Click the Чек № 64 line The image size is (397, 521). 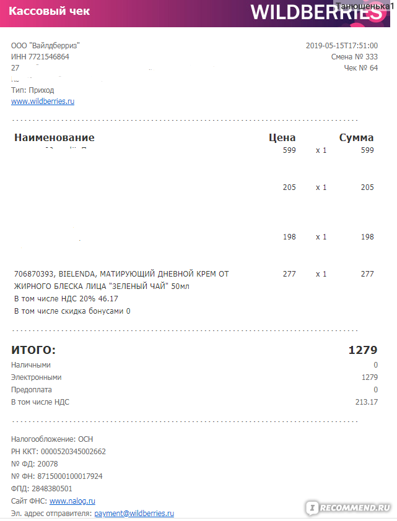360,68
